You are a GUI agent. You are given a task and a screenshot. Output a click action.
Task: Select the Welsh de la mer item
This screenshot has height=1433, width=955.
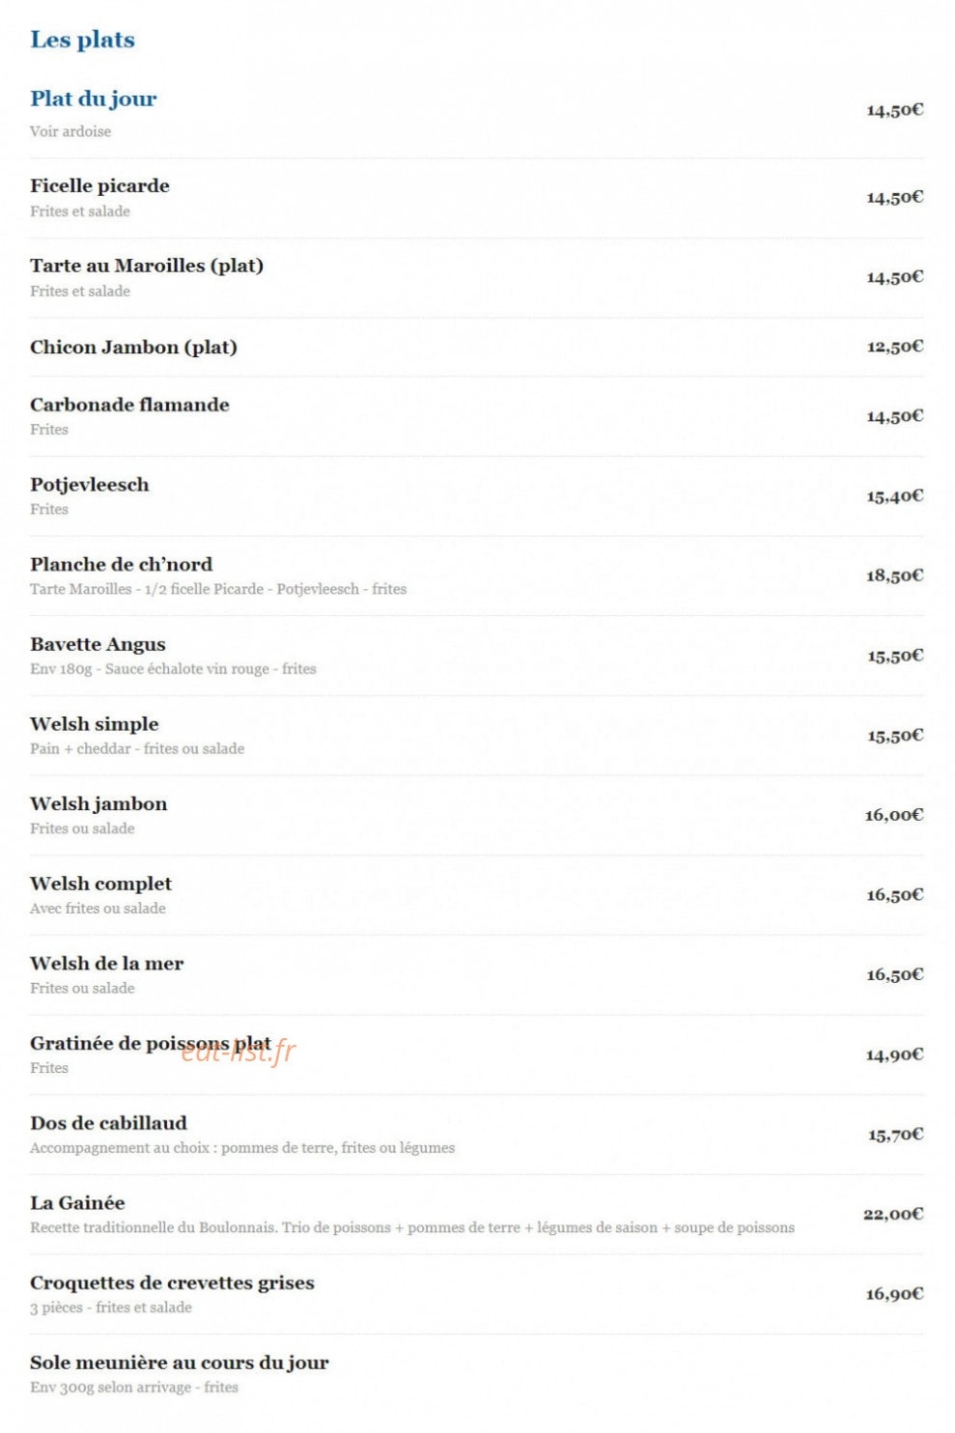click(x=106, y=964)
